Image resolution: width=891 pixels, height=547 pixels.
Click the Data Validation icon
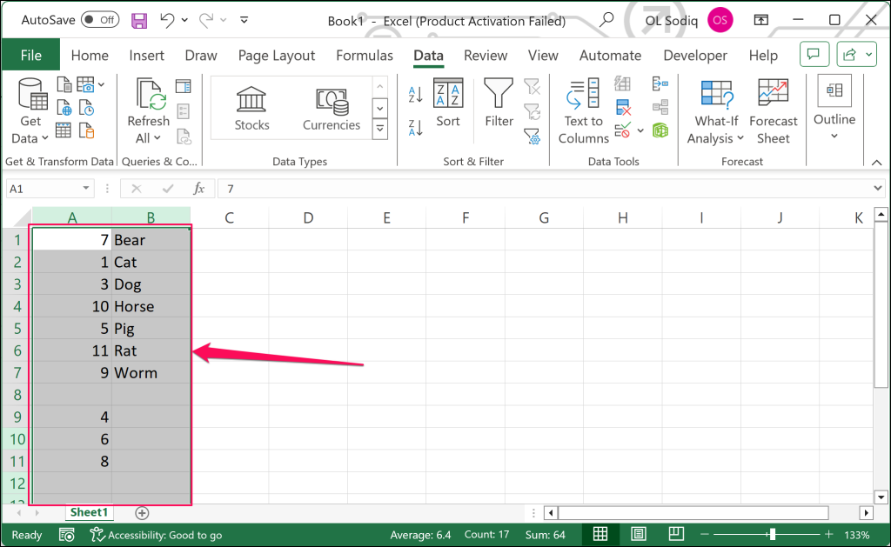pyautogui.click(x=623, y=130)
